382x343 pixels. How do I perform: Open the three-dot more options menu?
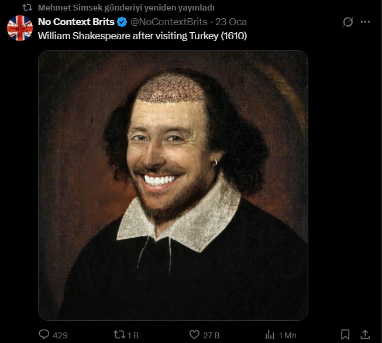[x=365, y=22]
